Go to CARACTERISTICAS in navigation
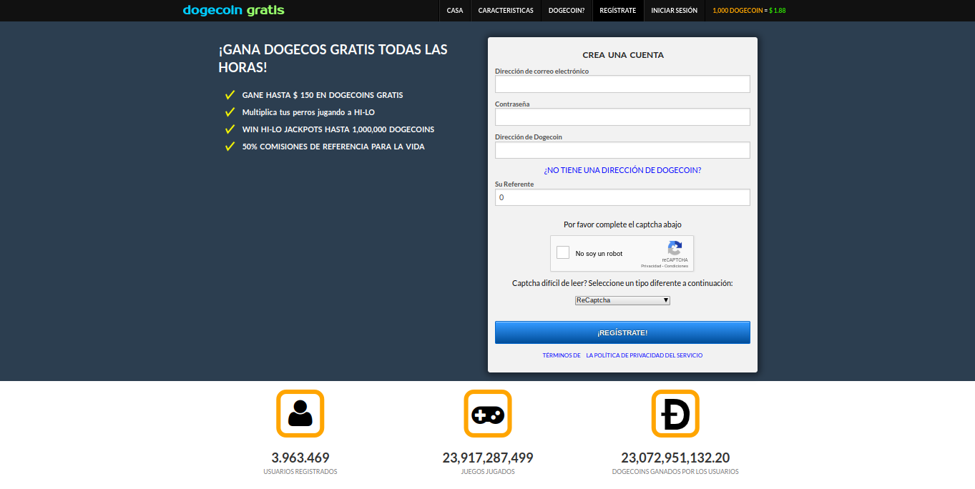This screenshot has height=489, width=975. (506, 11)
